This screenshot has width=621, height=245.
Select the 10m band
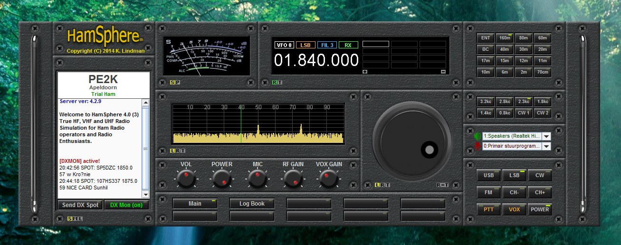(x=486, y=72)
